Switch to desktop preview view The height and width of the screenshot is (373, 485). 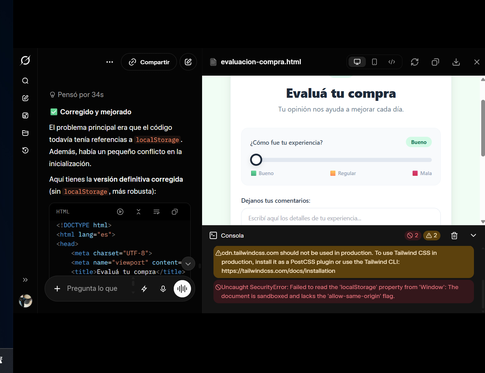coord(357,62)
